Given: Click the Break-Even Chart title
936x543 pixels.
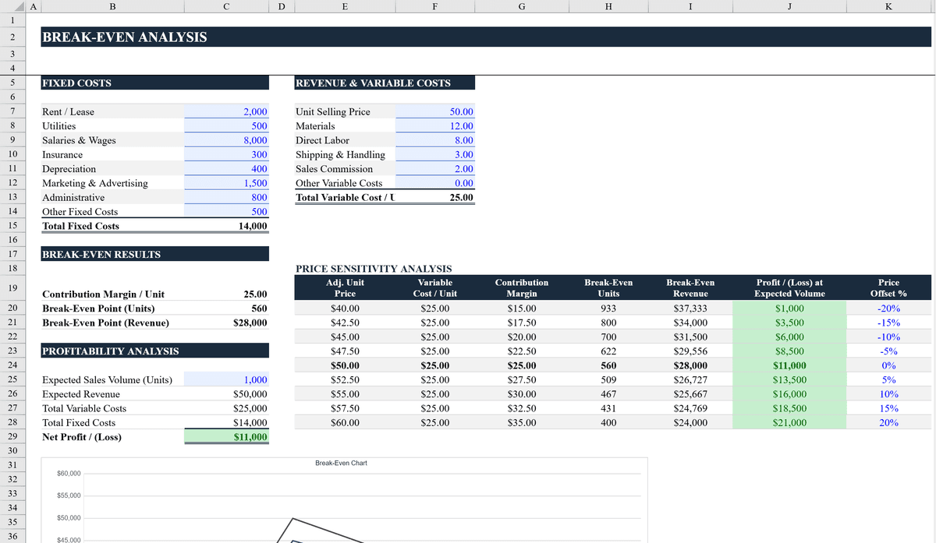Looking at the screenshot, I should [341, 463].
